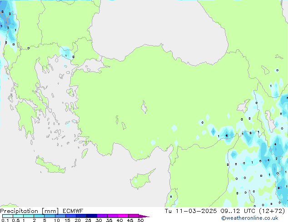The image size is (288, 222).
Task: Click the weekday abbreviation 'Tu'
Action: click(x=168, y=211)
